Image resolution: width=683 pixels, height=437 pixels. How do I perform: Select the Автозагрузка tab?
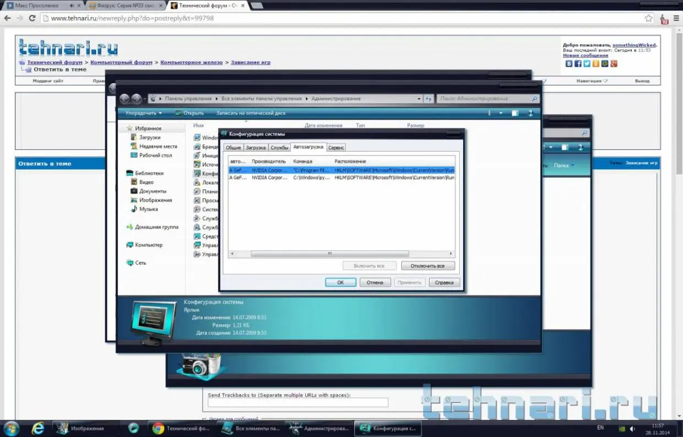point(308,147)
